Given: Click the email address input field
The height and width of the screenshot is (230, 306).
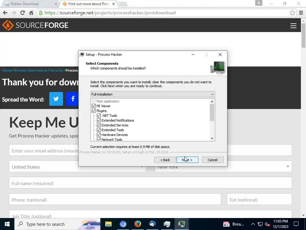Looking at the screenshot, I should coord(44,150).
